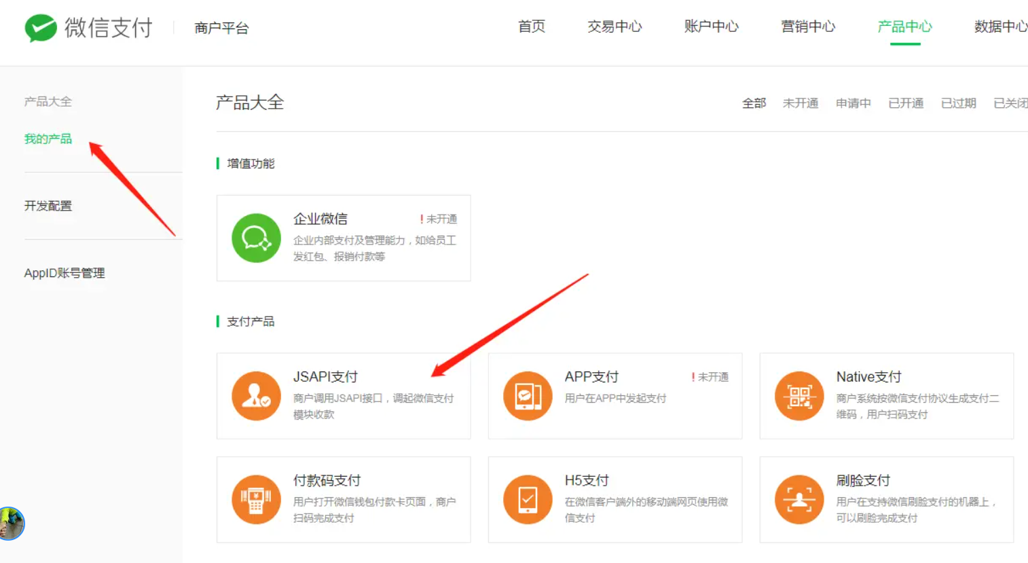Click the H5支付 description text
This screenshot has width=1028, height=563.
[646, 510]
